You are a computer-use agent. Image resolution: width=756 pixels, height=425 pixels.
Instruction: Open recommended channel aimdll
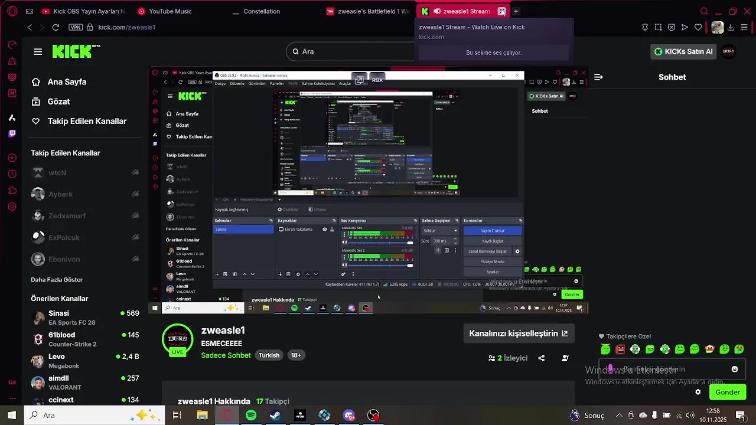[85, 382]
